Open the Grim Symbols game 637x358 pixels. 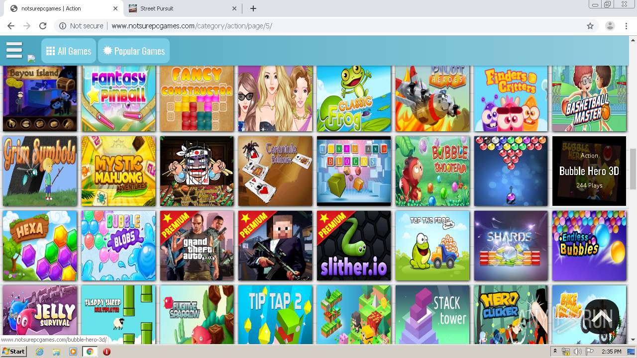point(40,171)
